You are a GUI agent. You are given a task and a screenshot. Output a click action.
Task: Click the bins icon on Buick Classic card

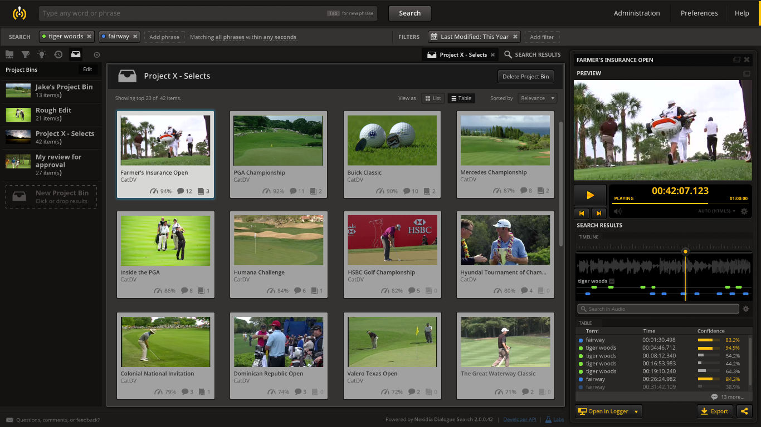427,191
